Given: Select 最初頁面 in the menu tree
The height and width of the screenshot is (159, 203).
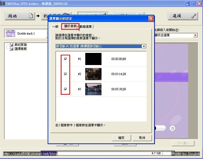Looking at the screenshot, I should pos(21,45).
